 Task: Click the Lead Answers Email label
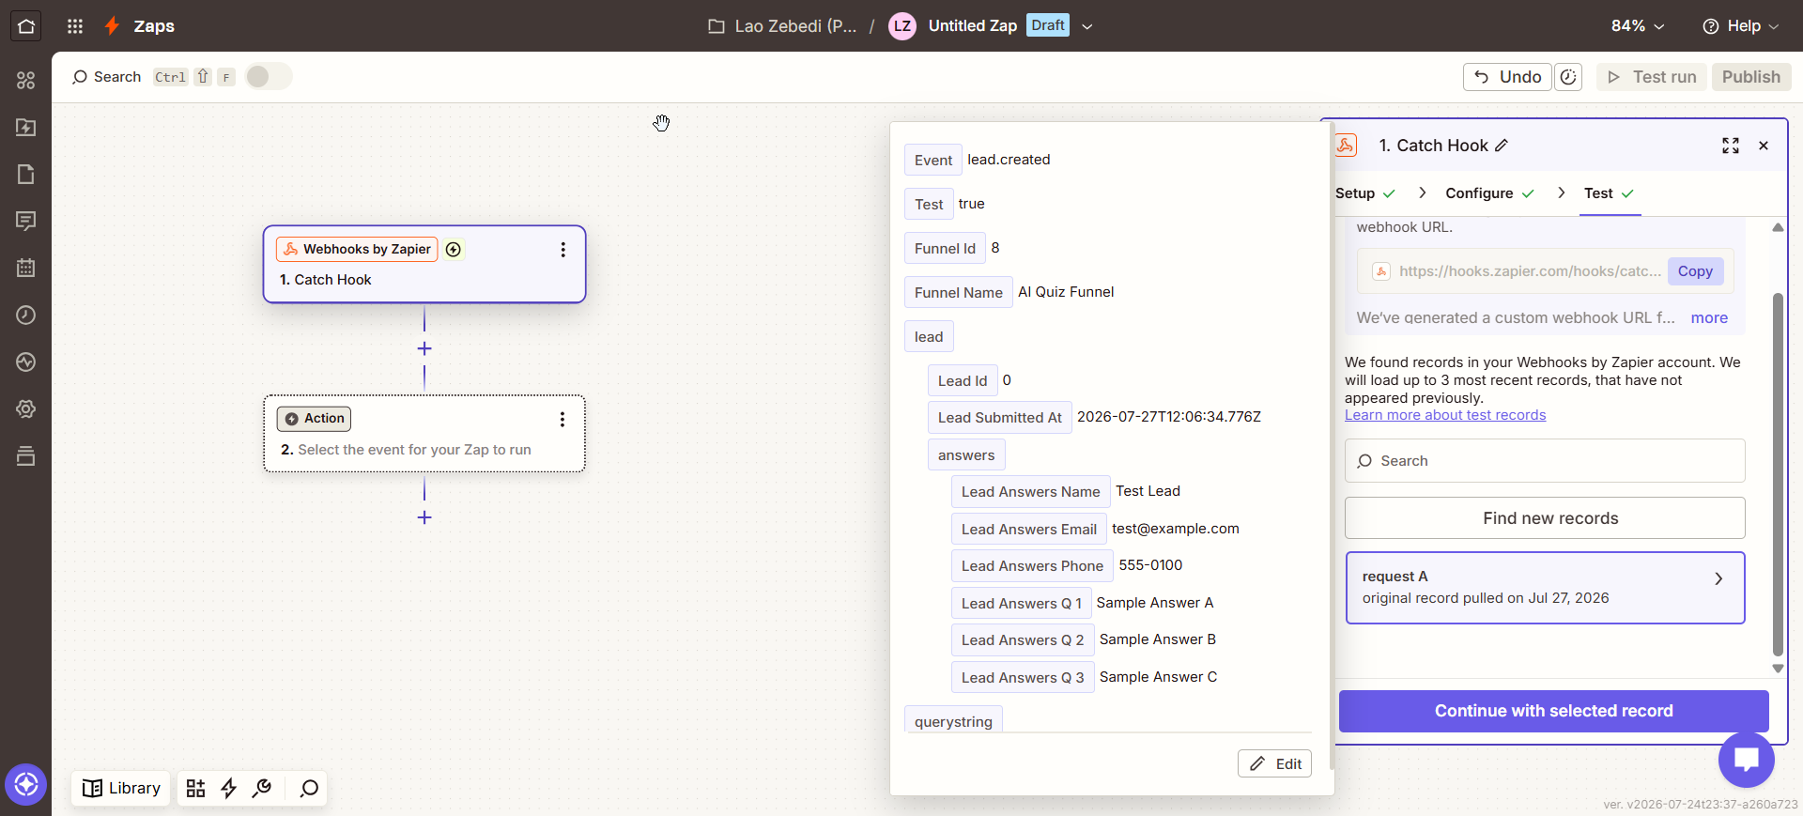tap(1029, 530)
